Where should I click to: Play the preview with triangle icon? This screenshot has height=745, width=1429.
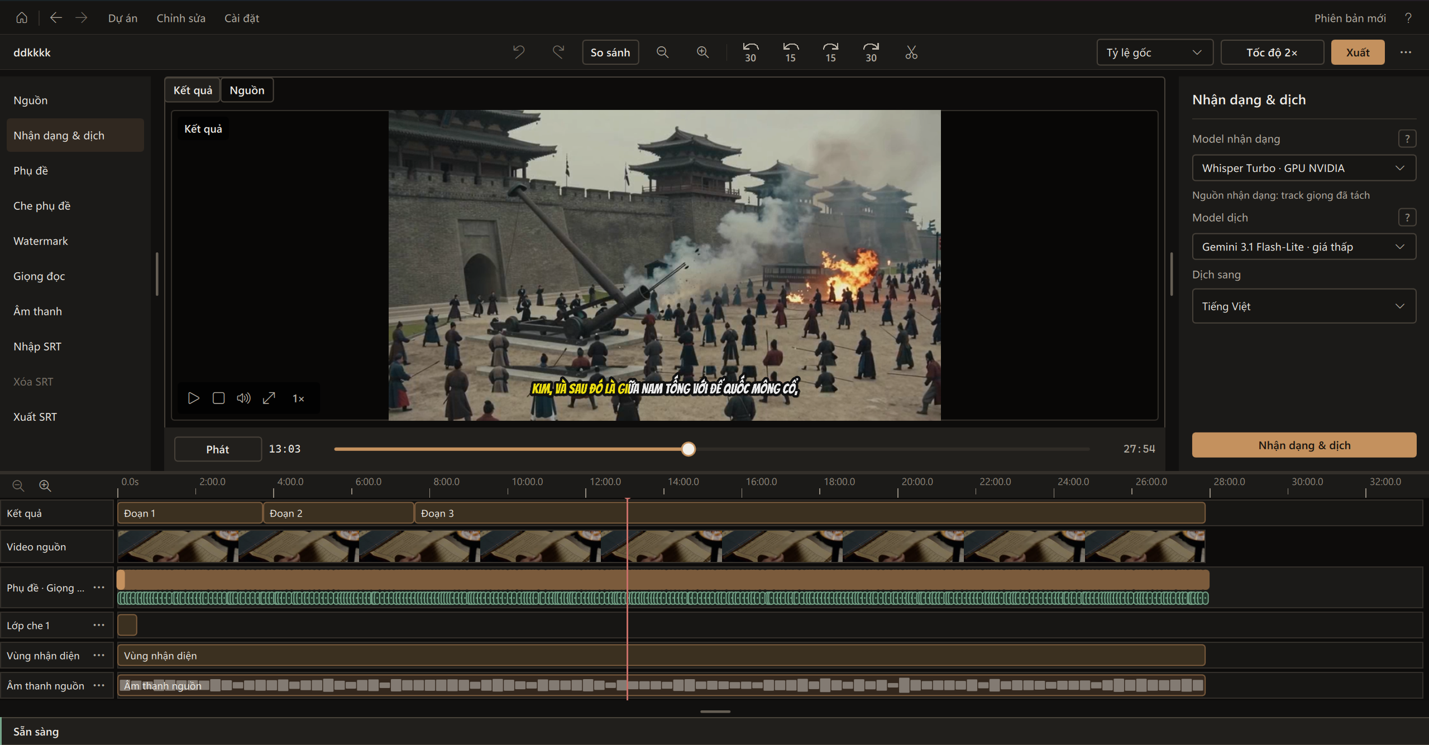[x=193, y=398]
